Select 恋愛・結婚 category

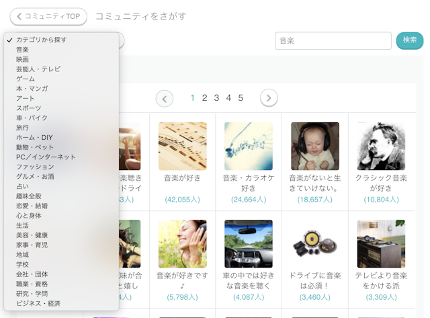tap(61, 206)
